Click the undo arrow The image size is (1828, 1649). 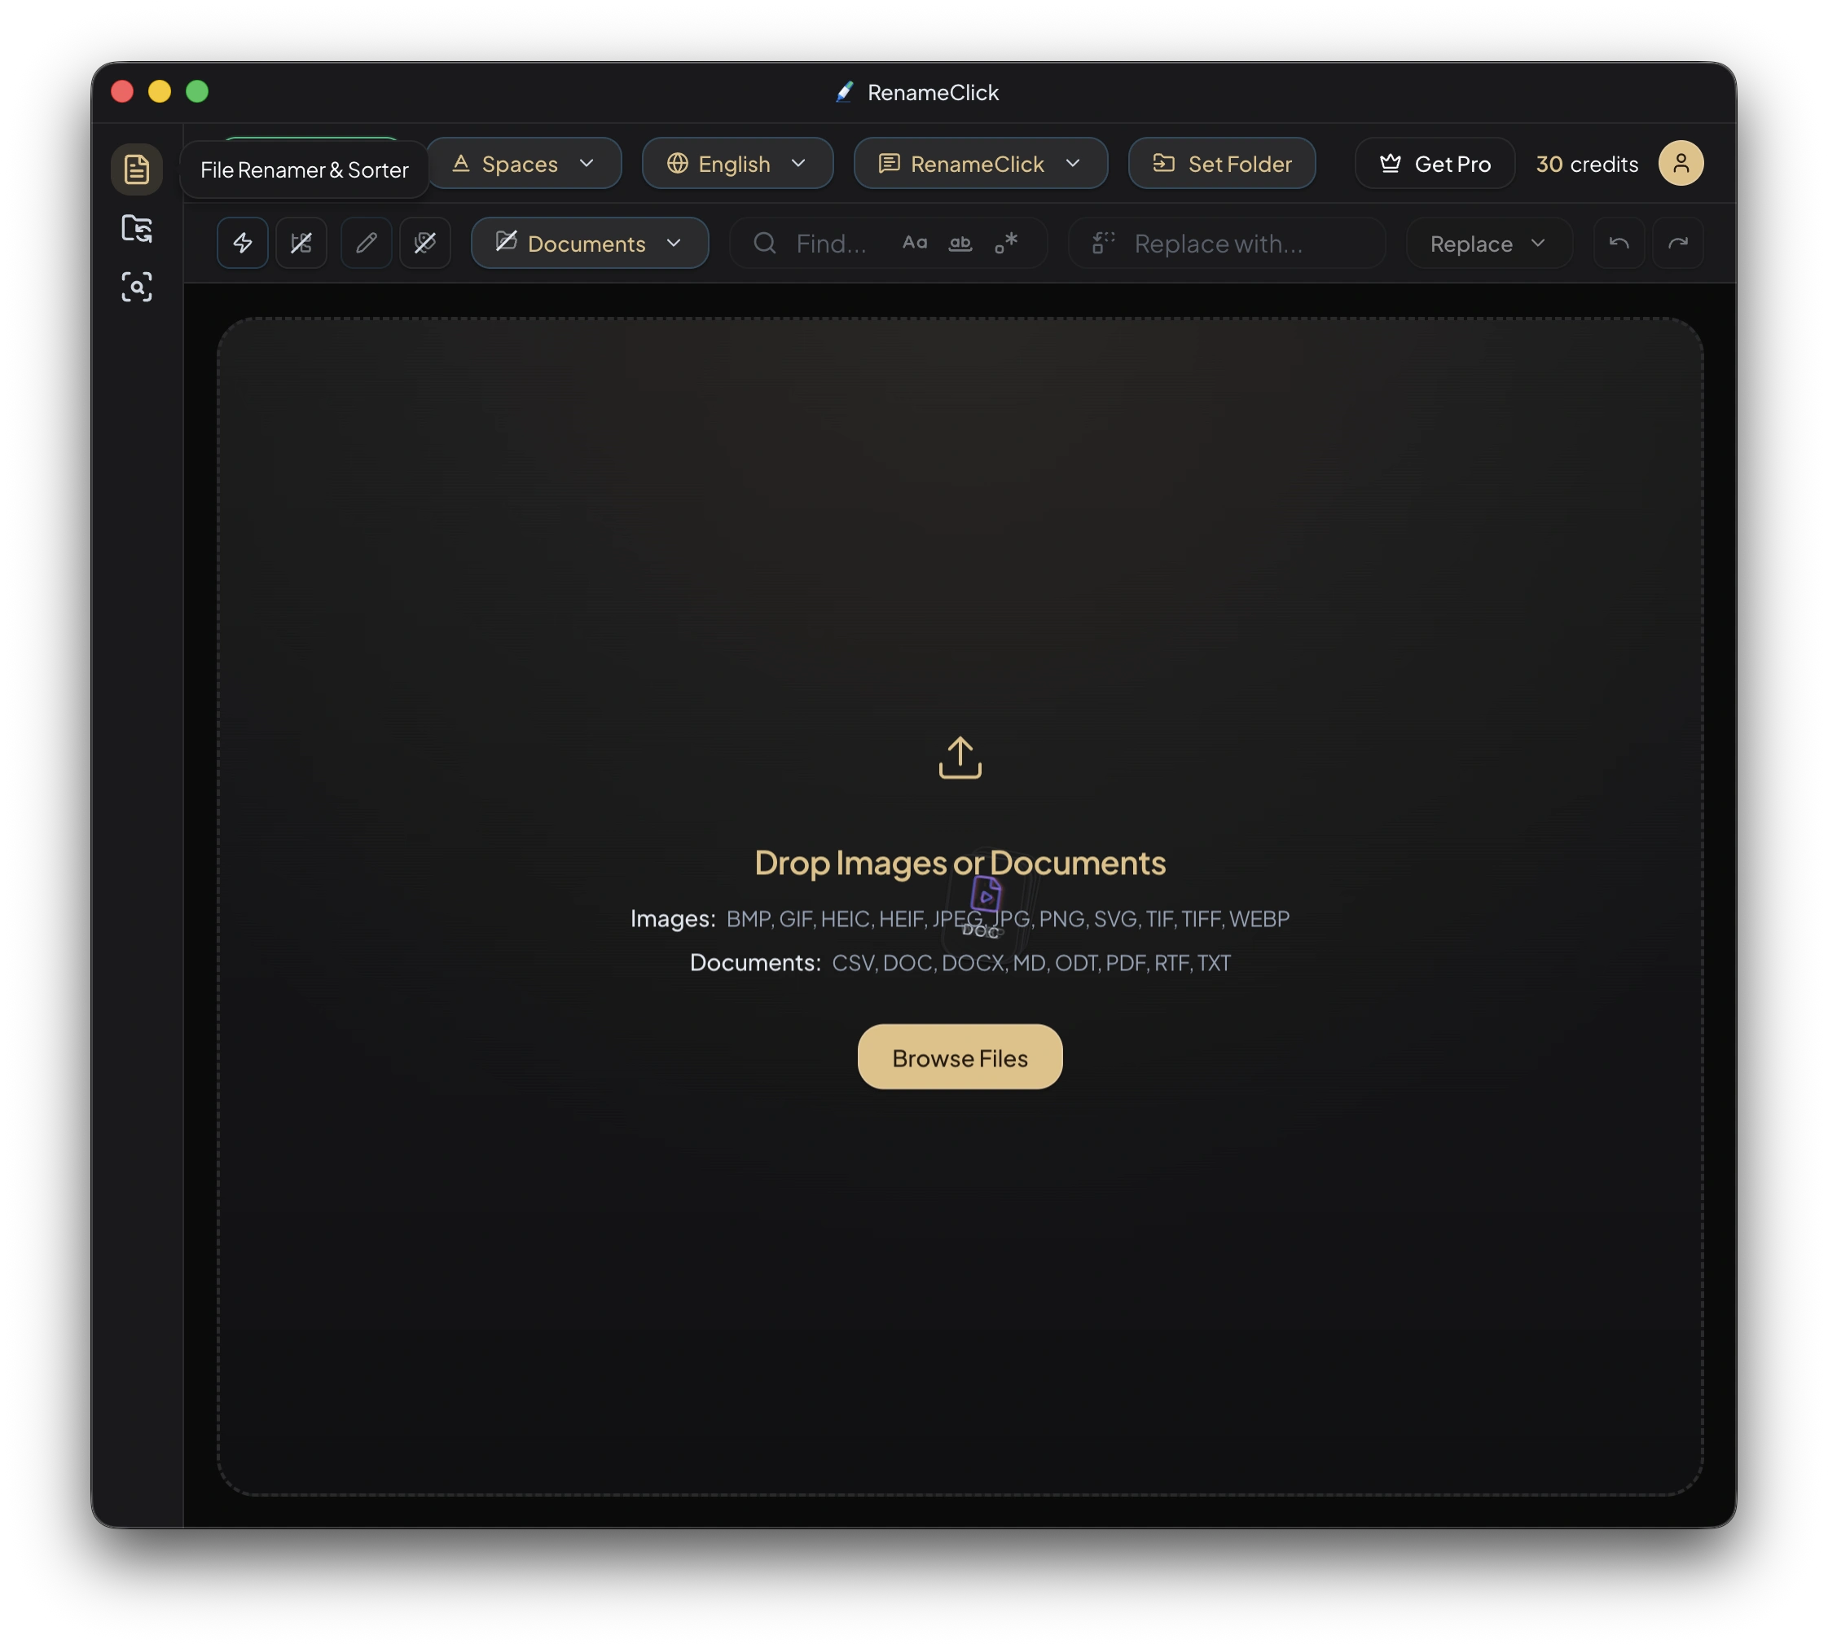tap(1619, 243)
